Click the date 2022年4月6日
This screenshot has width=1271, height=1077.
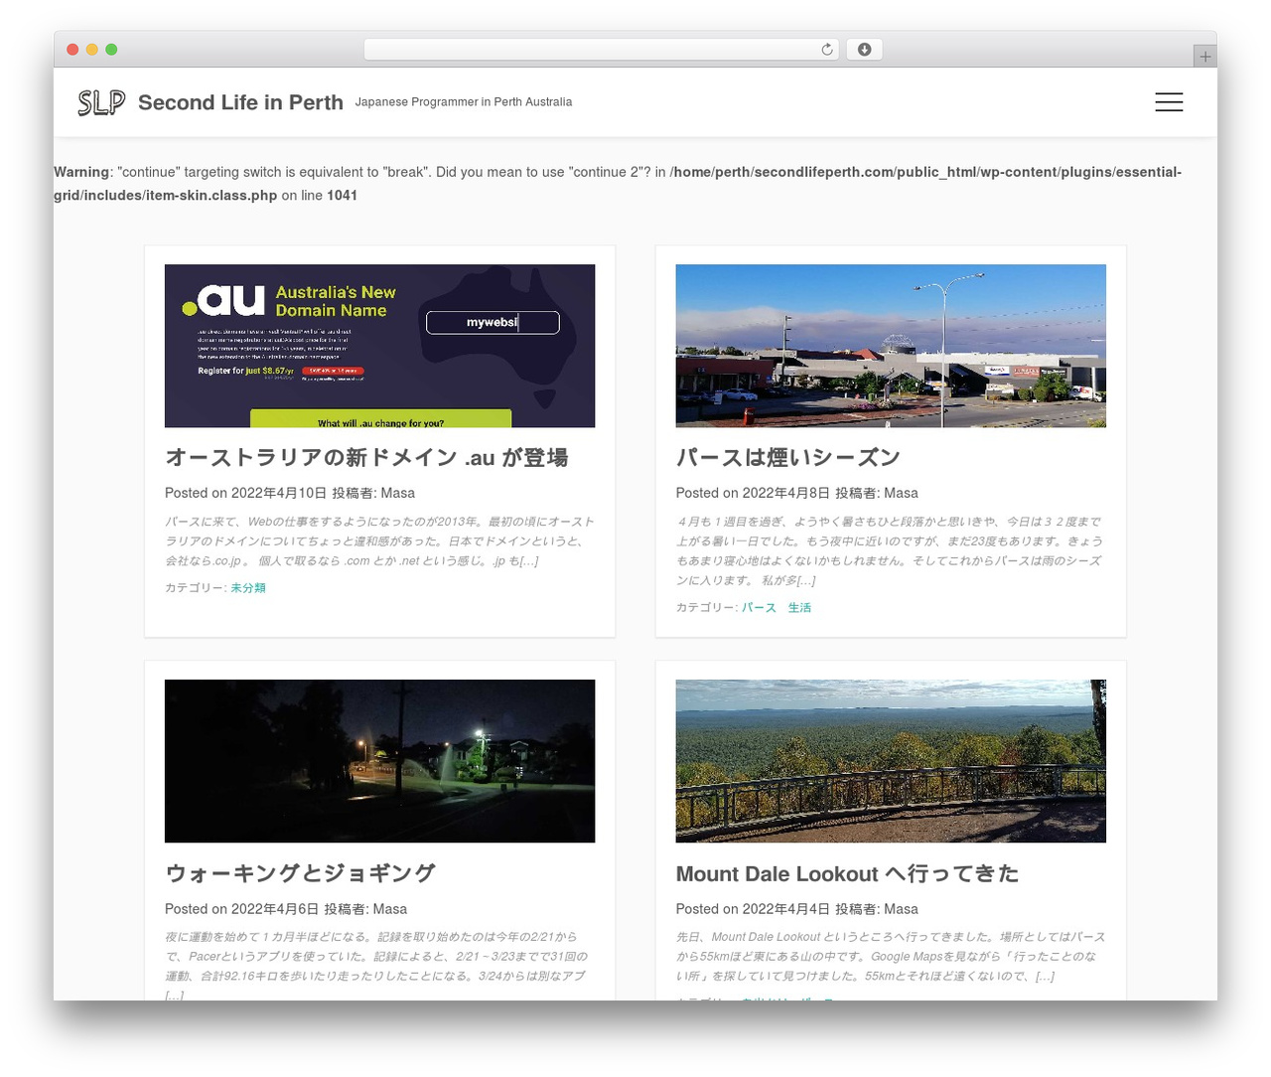tap(275, 909)
